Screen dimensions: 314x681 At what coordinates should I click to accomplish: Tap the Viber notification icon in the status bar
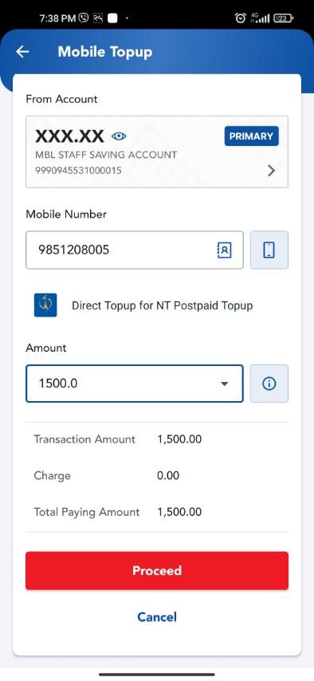(84, 18)
